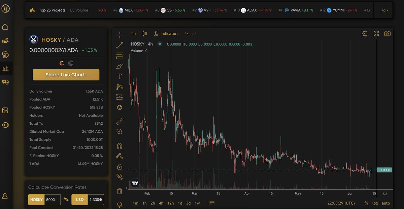Open chart time axis settings gear
The image size is (404, 209).
point(385,193)
